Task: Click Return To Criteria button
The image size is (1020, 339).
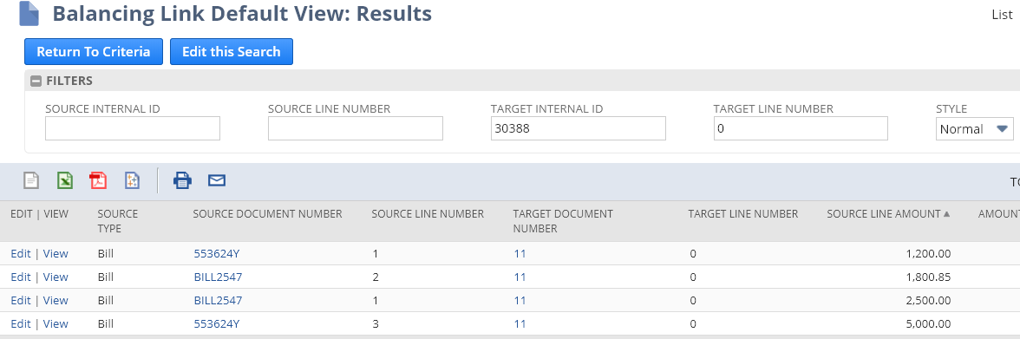Action: coord(93,52)
